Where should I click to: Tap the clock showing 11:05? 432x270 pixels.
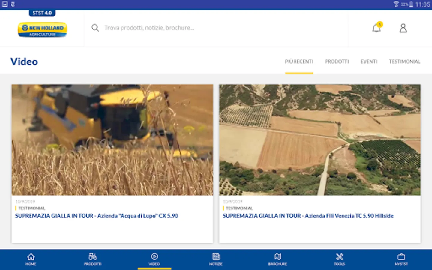[x=423, y=4]
